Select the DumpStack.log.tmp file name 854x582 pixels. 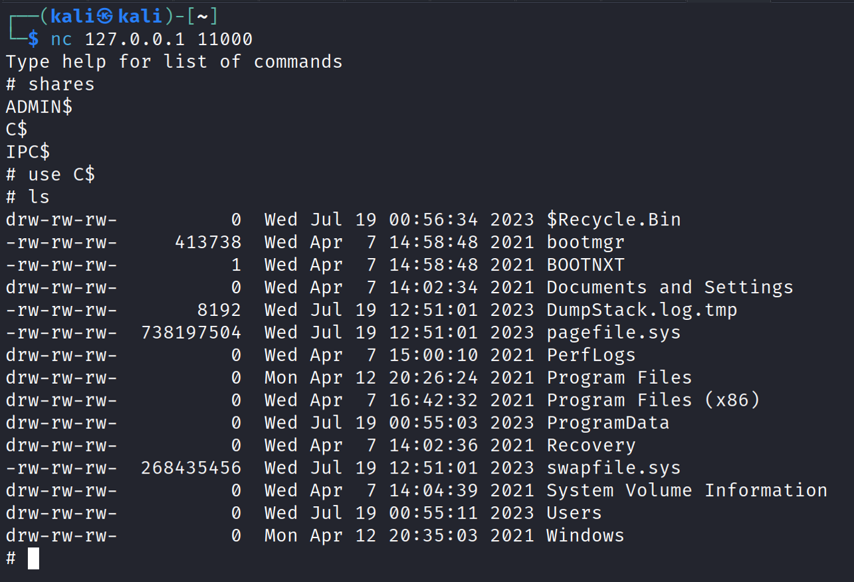point(642,310)
